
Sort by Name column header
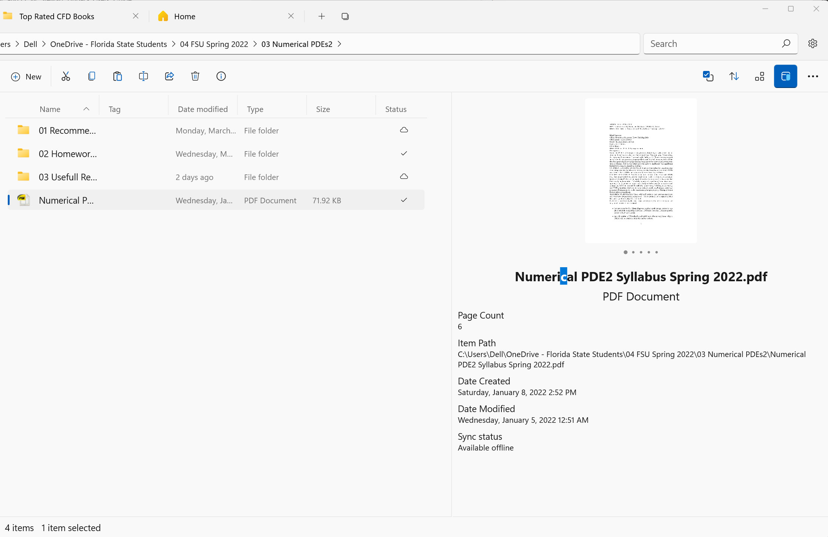(50, 109)
